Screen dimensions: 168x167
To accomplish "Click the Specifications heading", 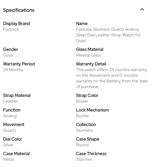I will [19, 10].
